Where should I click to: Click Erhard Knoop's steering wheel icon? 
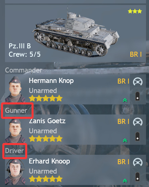(138, 162)
